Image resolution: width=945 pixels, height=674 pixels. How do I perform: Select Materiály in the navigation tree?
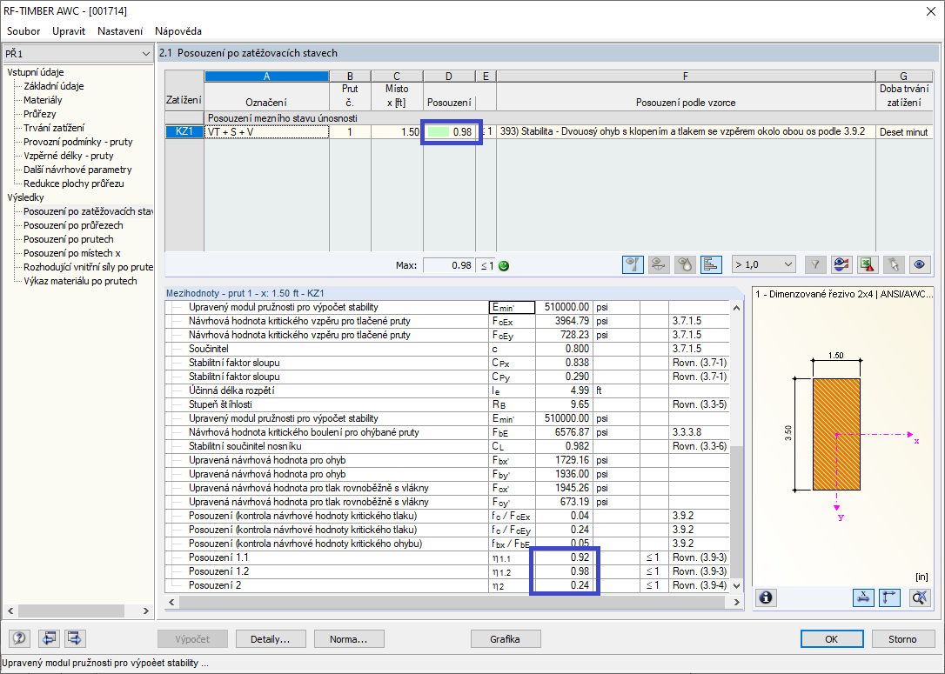coord(43,100)
